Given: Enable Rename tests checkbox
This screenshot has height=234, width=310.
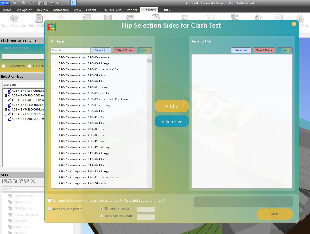Looking at the screenshot, I should pos(49,200).
